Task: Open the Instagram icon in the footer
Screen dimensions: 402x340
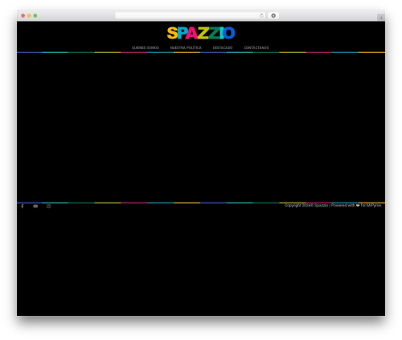Action: click(48, 206)
